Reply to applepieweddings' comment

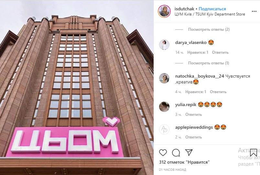(193, 137)
